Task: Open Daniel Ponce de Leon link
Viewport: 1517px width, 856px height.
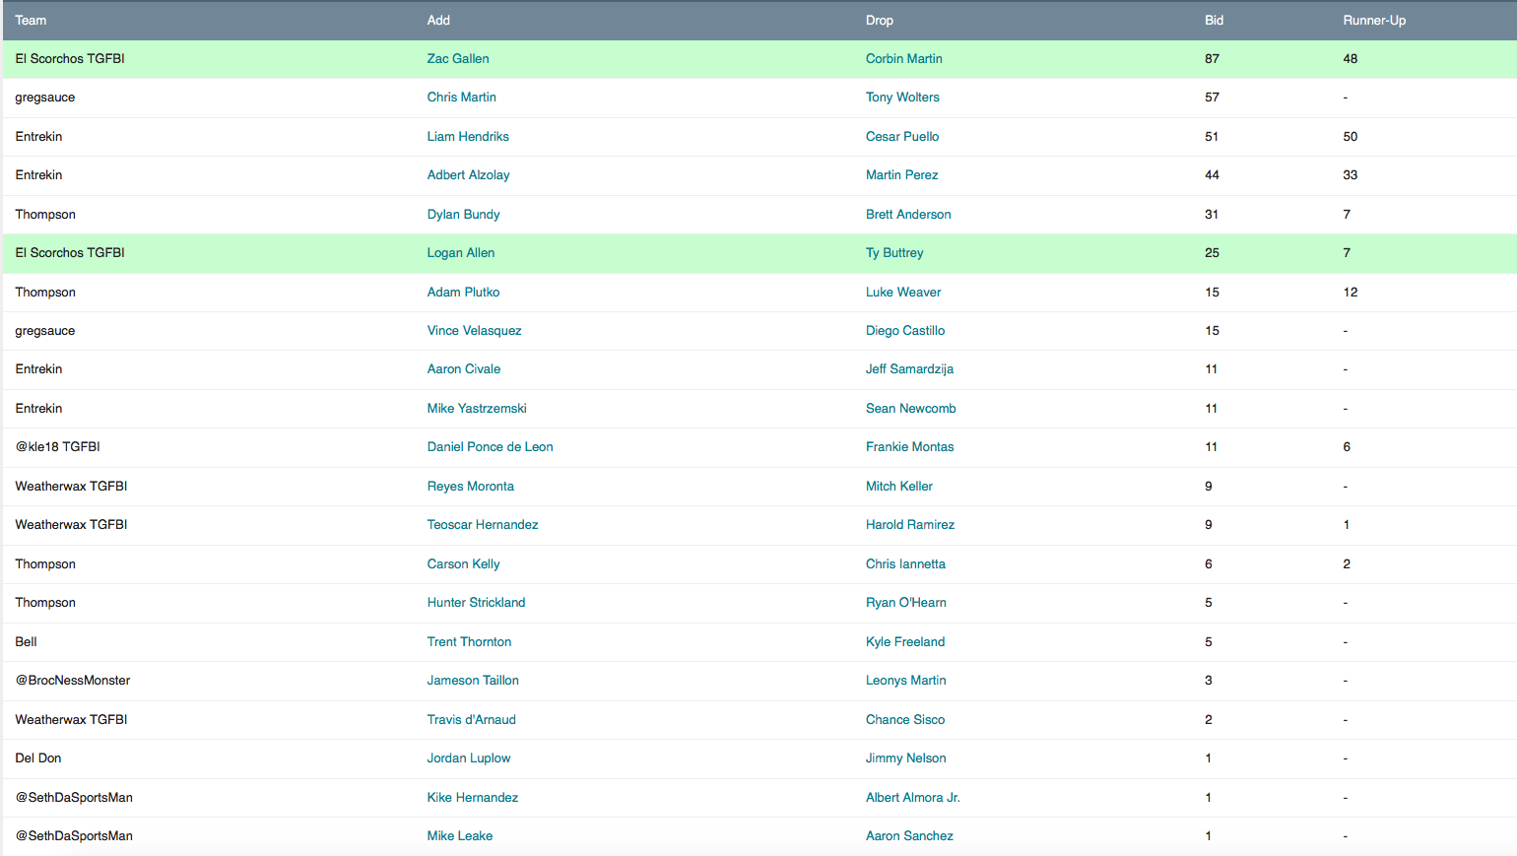Action: pos(491,447)
